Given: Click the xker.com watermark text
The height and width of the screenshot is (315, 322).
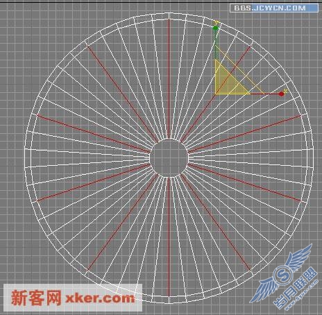Looking at the screenshot, I should (100, 298).
